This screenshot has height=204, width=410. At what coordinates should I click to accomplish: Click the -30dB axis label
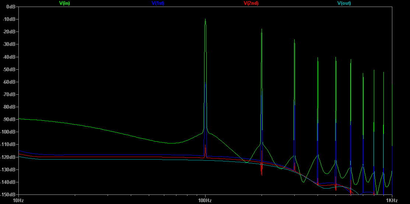(8, 44)
